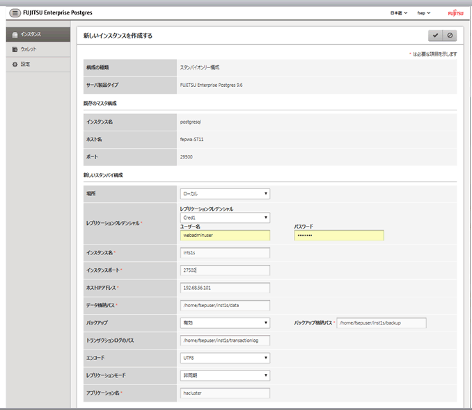This screenshot has width=472, height=410.
Task: Click the settings gear icon in sidebar
Action: (x=15, y=65)
